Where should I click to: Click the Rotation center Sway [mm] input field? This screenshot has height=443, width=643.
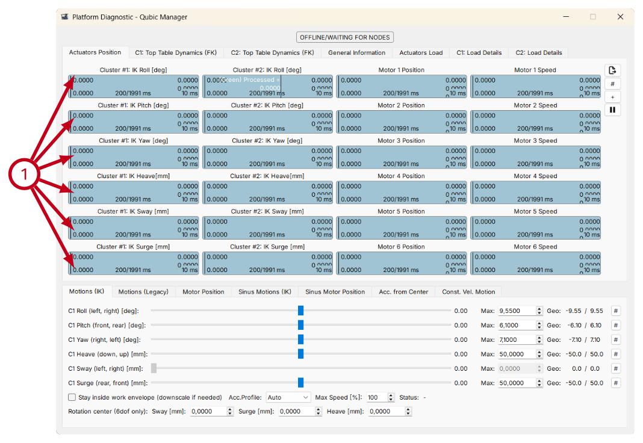click(208, 412)
